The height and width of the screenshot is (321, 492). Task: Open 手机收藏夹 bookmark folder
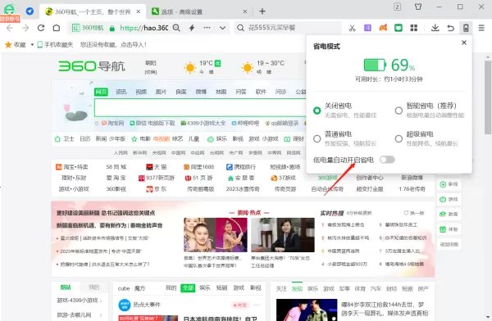pyautogui.click(x=55, y=44)
